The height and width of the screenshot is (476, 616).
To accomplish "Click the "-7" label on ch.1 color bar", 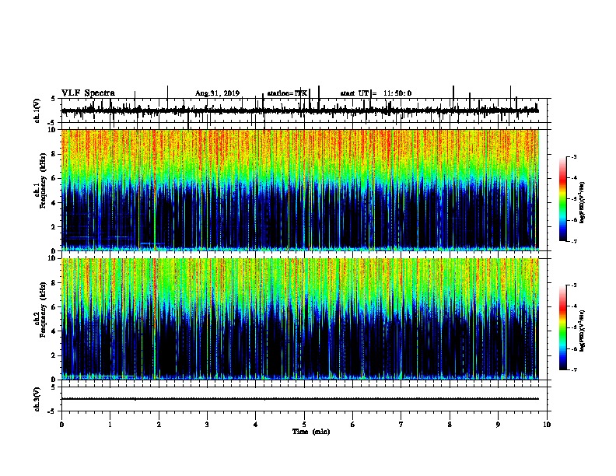I will coord(573,242).
